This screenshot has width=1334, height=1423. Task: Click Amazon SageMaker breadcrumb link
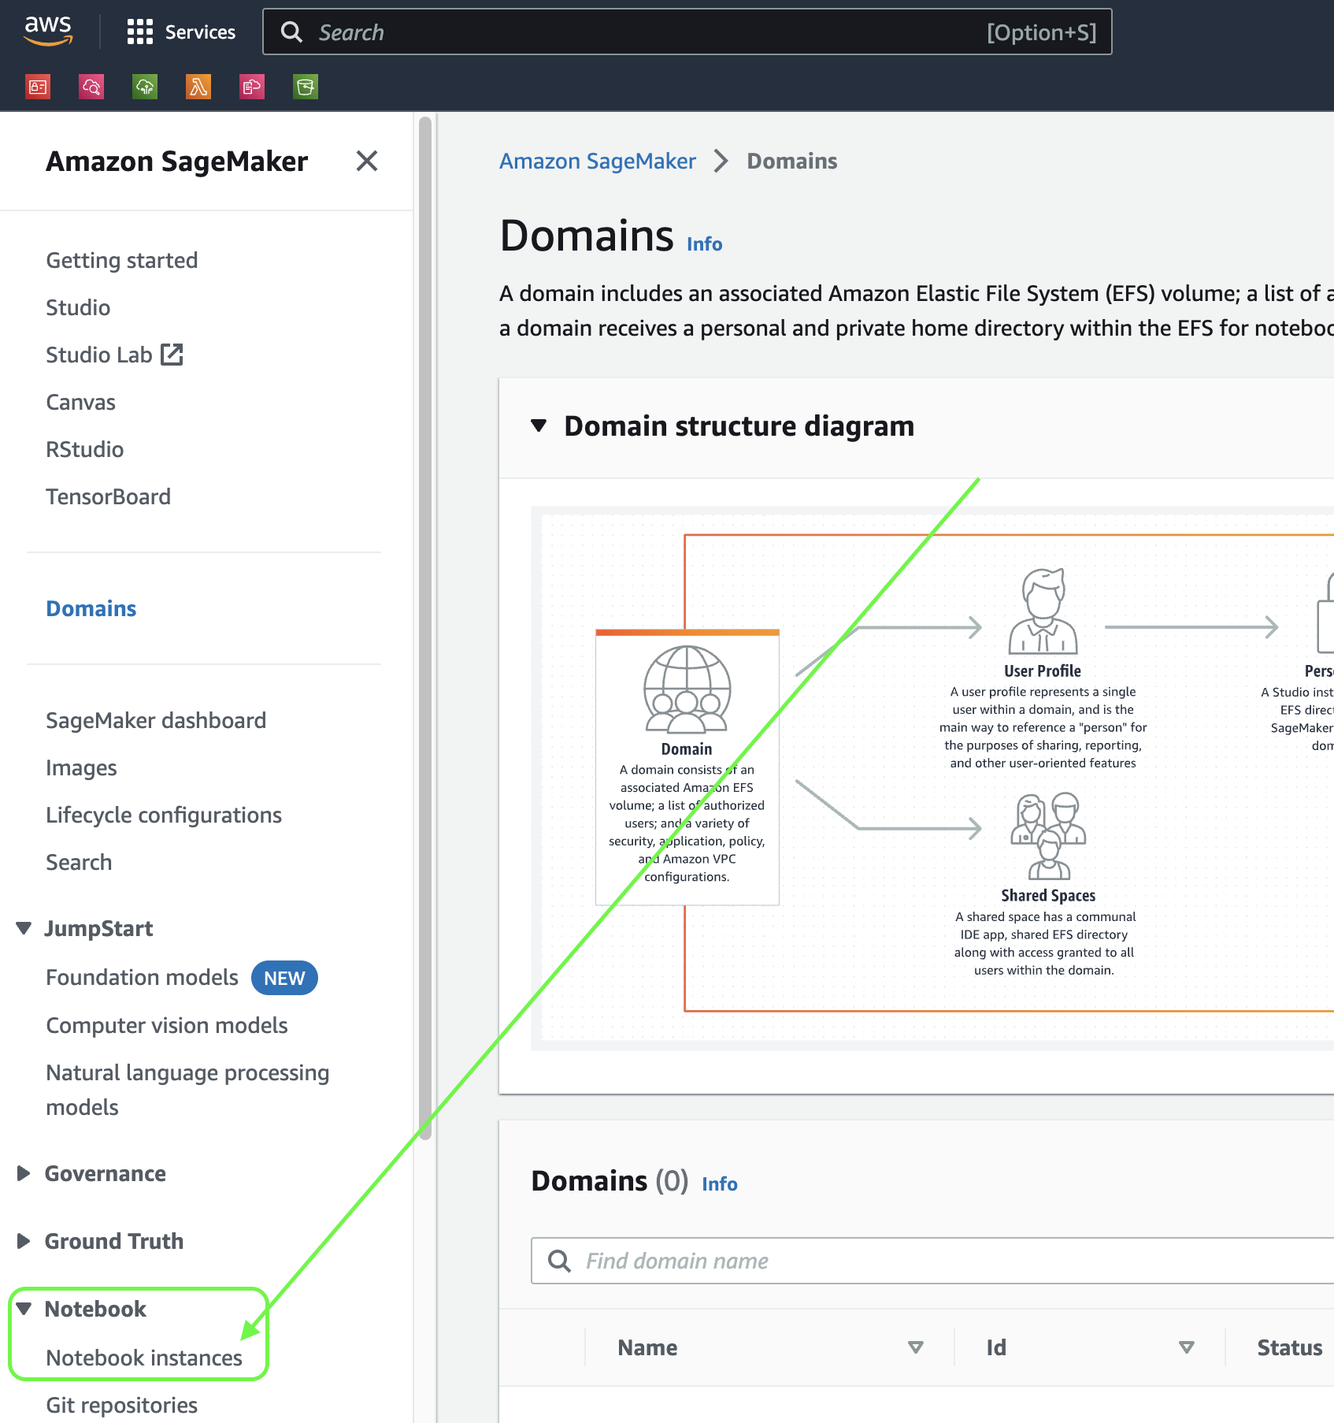click(x=598, y=162)
